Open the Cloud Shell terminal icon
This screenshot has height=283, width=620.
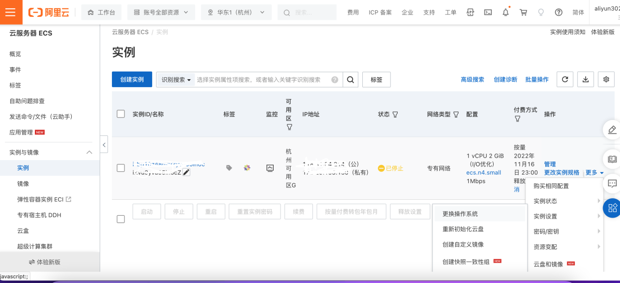coord(488,12)
